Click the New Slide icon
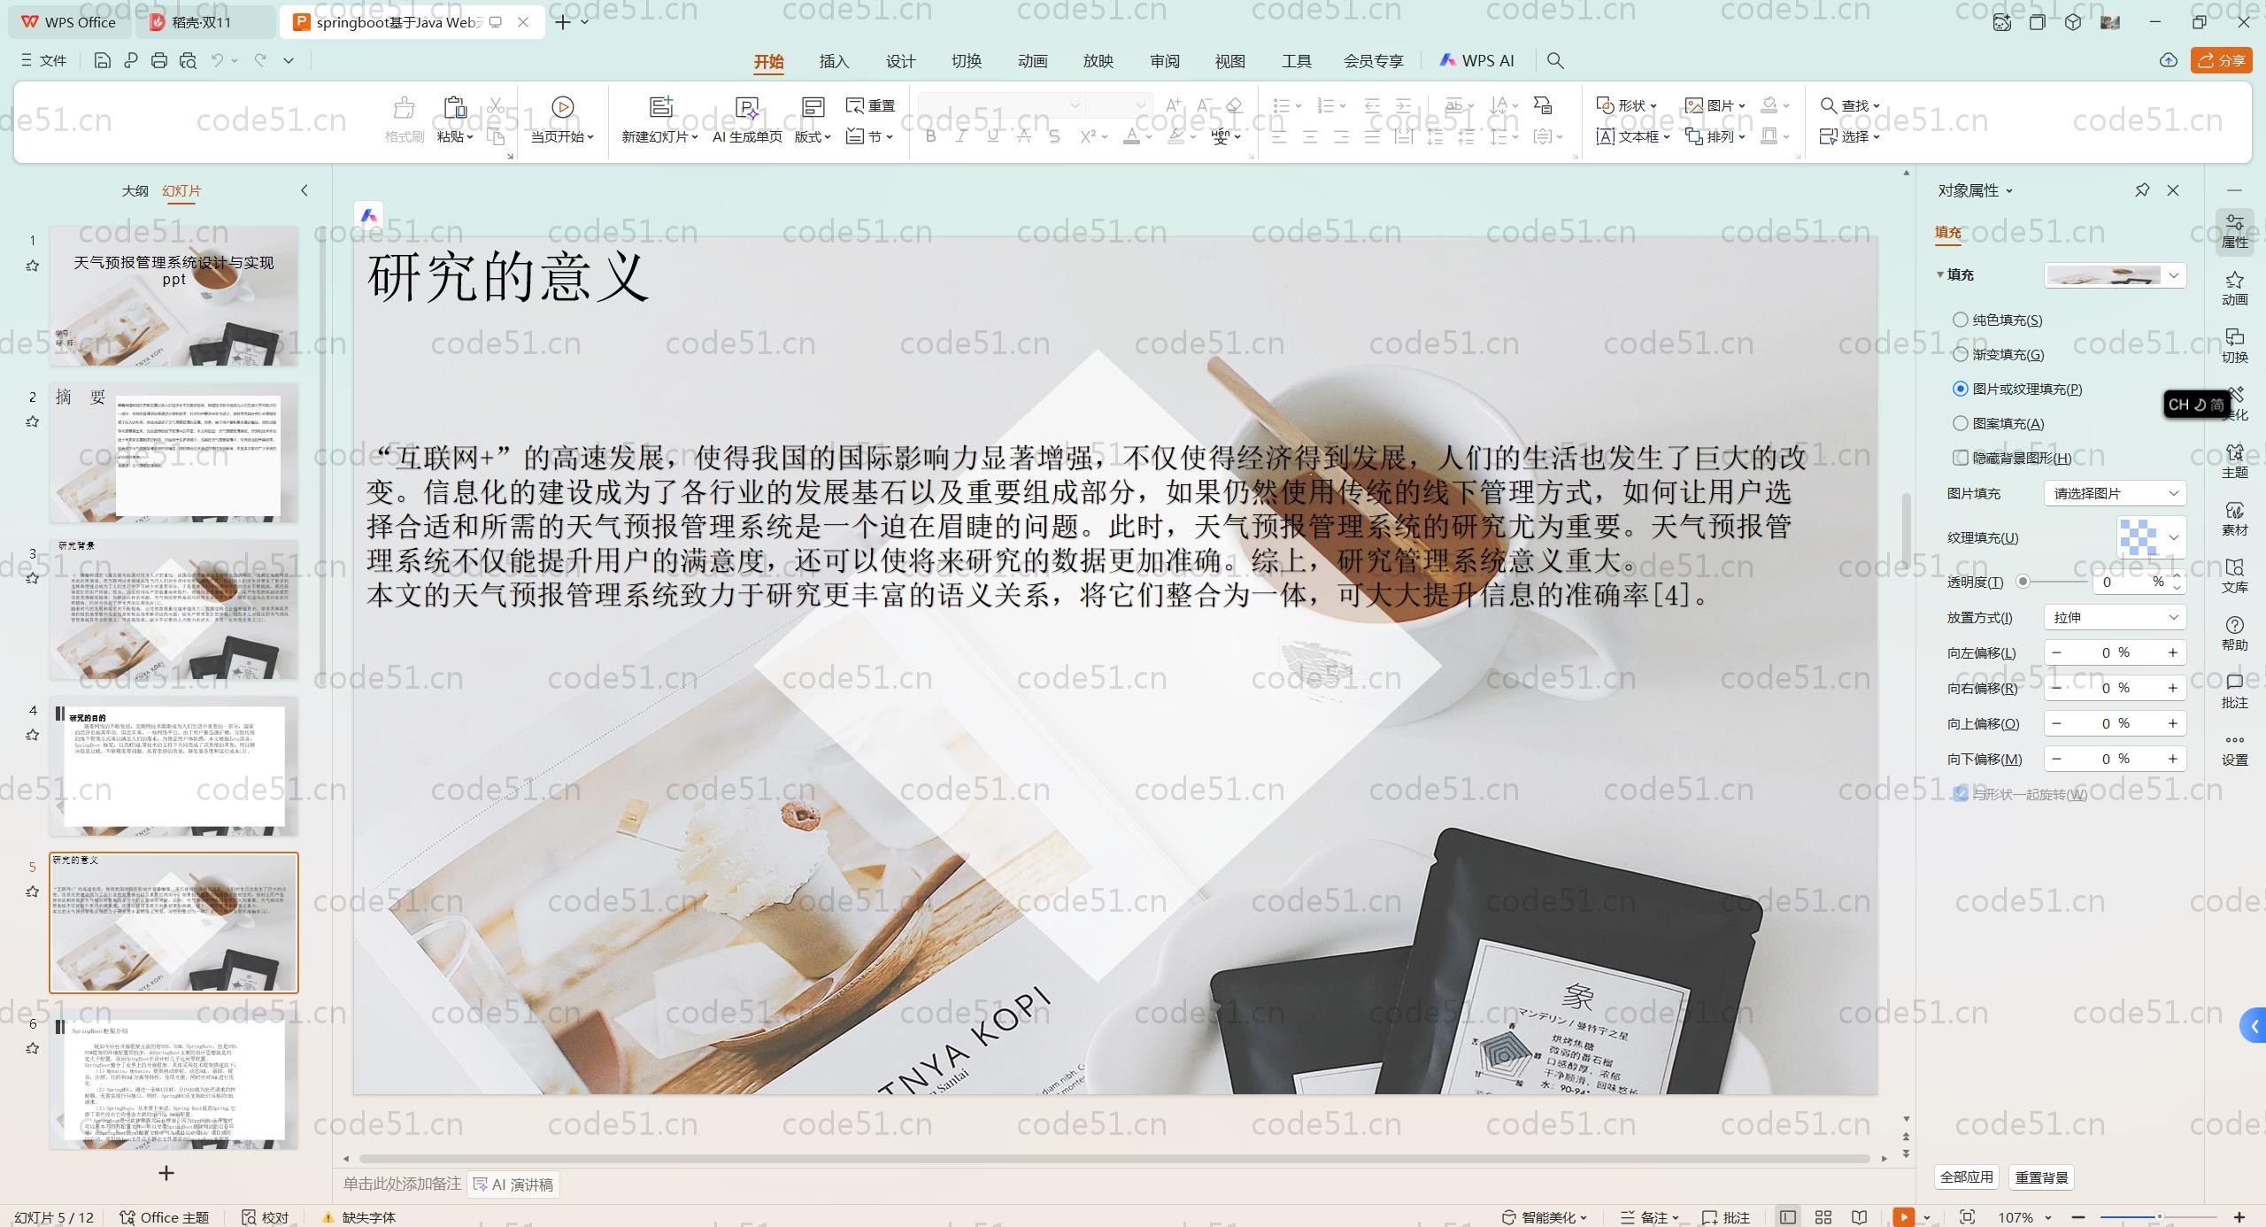This screenshot has width=2266, height=1227. coord(660,107)
